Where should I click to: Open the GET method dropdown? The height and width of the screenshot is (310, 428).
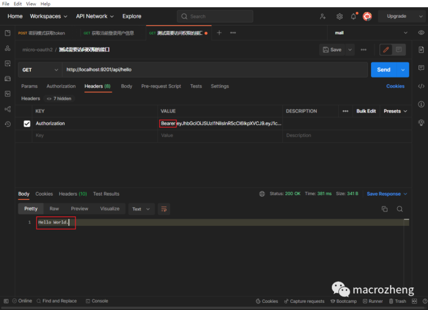coord(40,70)
